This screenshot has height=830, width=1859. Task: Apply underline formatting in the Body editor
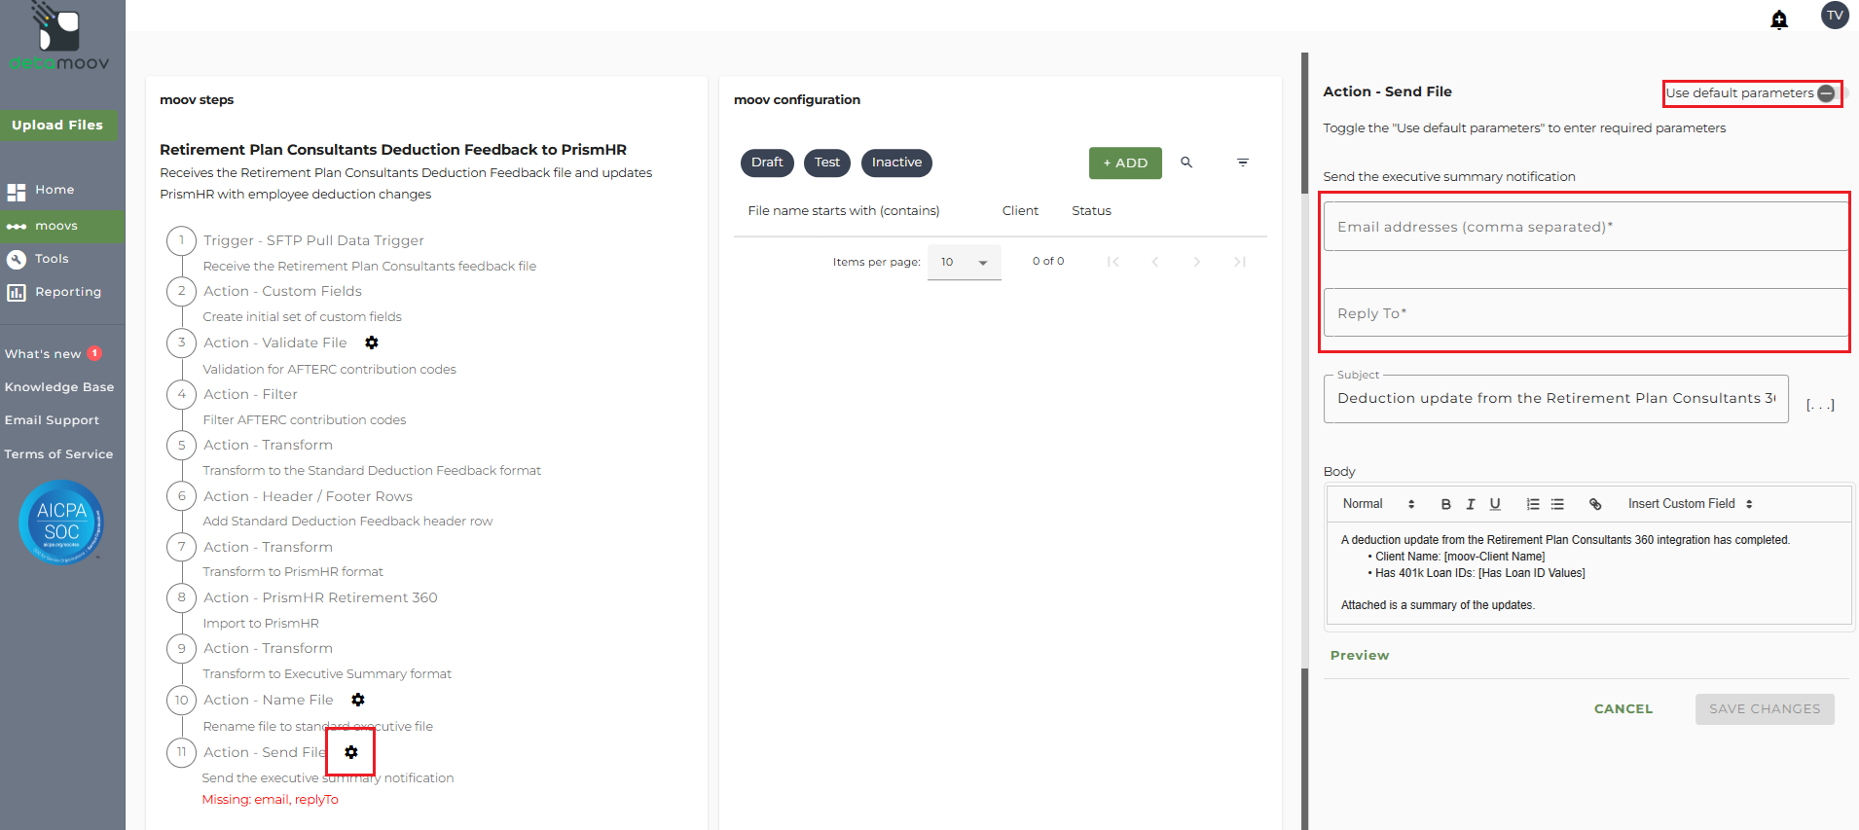(x=1495, y=504)
